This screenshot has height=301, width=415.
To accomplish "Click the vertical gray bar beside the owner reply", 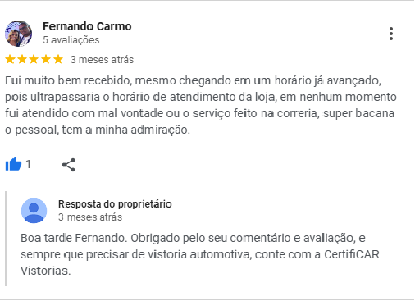I will point(6,239).
